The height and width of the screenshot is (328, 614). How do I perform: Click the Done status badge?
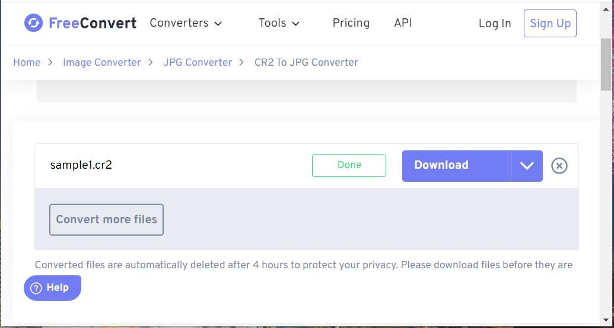349,165
